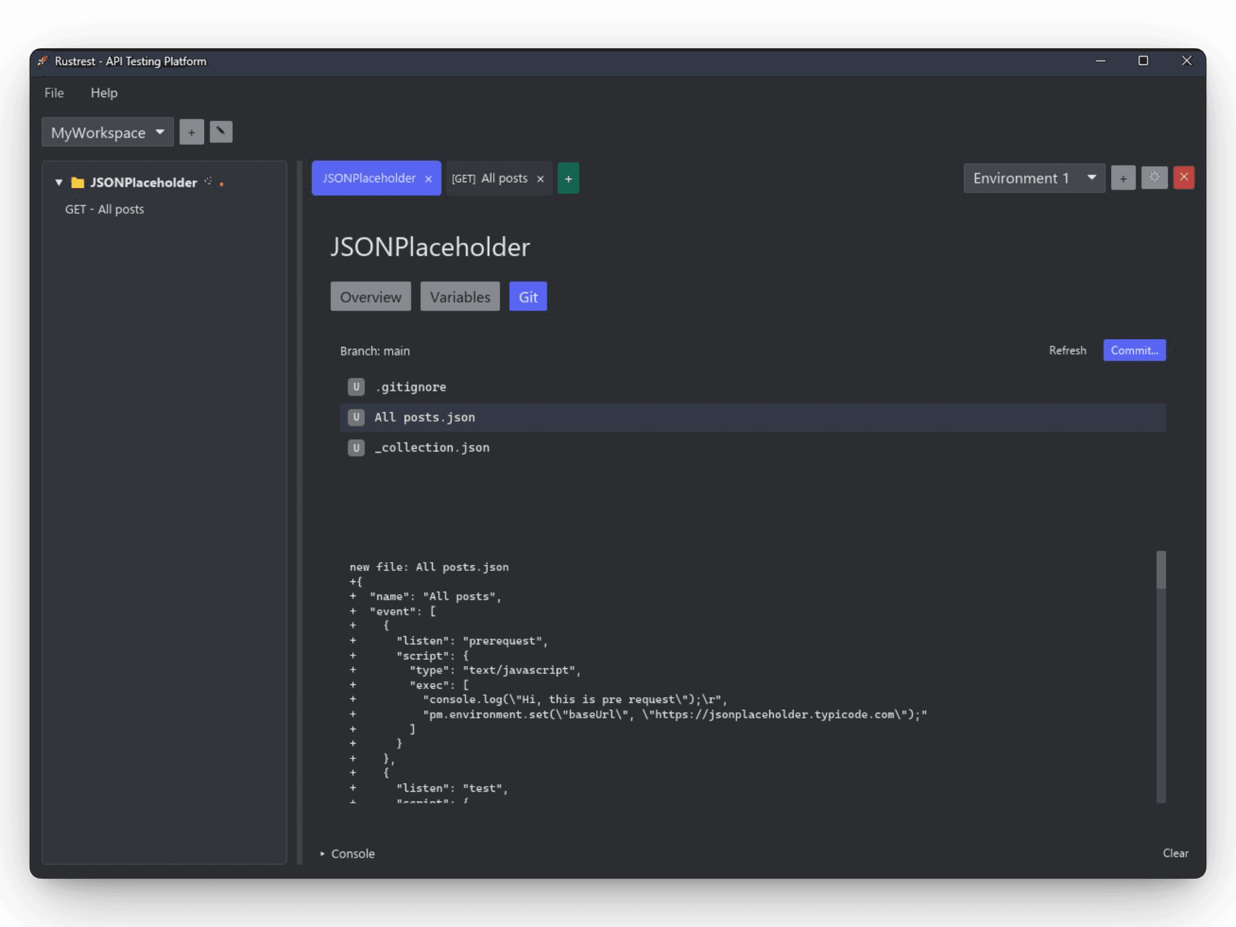The height and width of the screenshot is (927, 1236).
Task: Click the Rustrest app icon in title bar
Action: [43, 61]
